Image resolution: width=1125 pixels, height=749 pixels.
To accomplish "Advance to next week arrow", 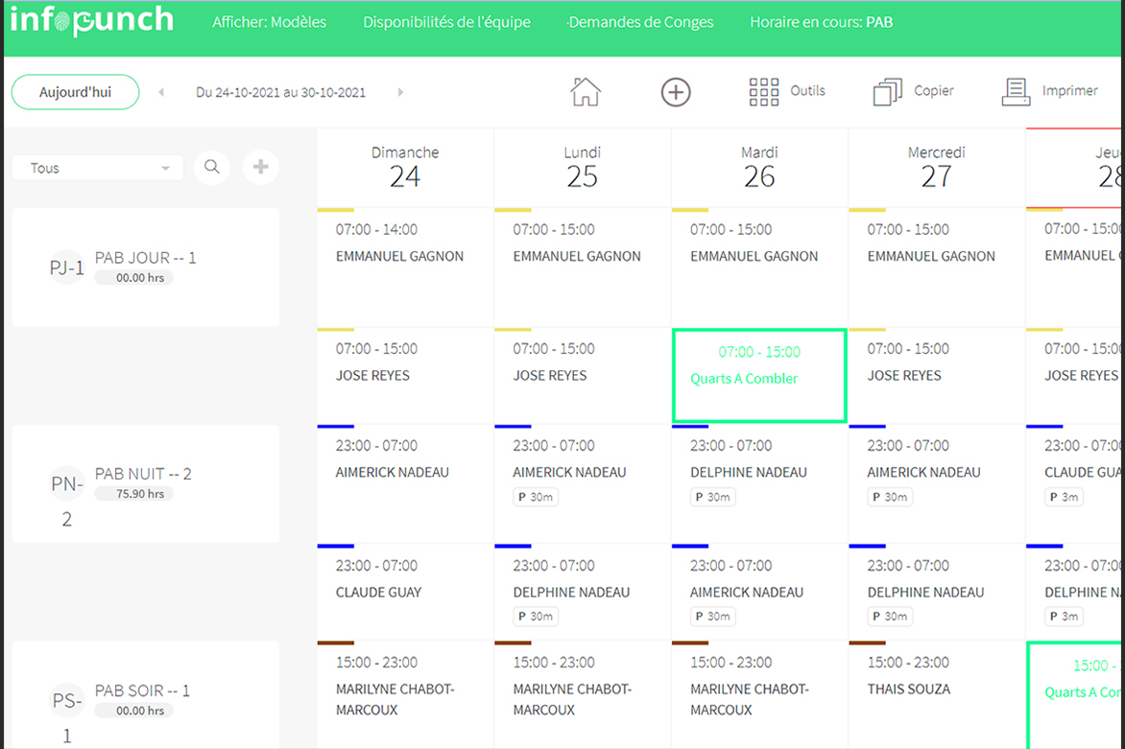I will [x=400, y=92].
